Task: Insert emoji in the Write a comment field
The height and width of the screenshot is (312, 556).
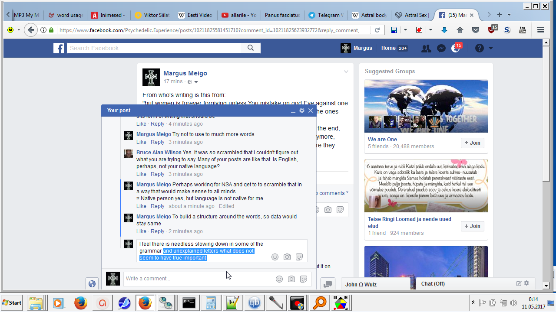Action: tap(279, 279)
